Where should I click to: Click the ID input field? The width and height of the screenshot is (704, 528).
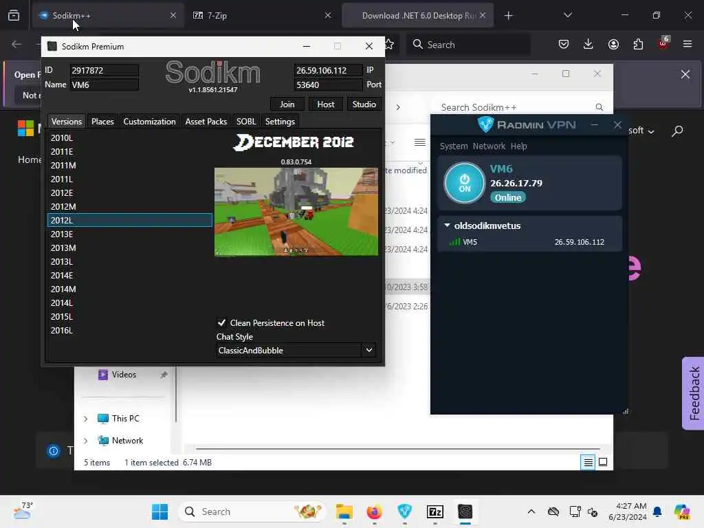tap(104, 71)
